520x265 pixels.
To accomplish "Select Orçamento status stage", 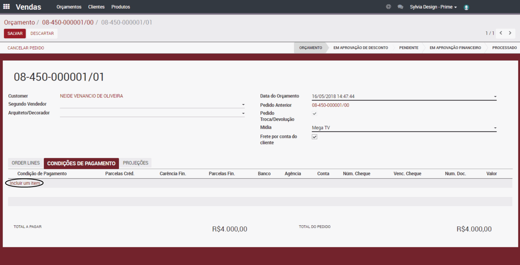I will click(x=311, y=48).
